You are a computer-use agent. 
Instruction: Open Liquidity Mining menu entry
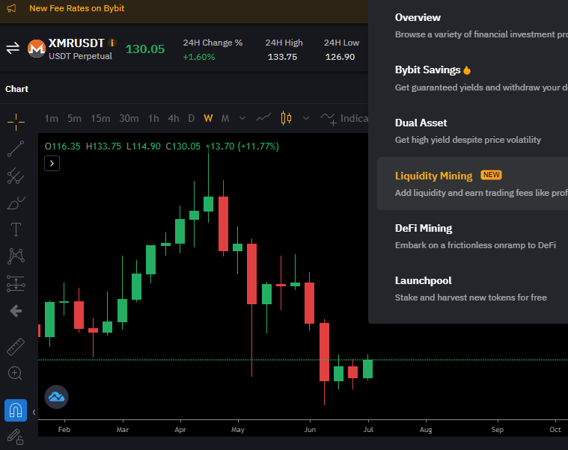472,183
